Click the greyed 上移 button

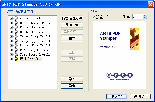[x=72, y=52]
